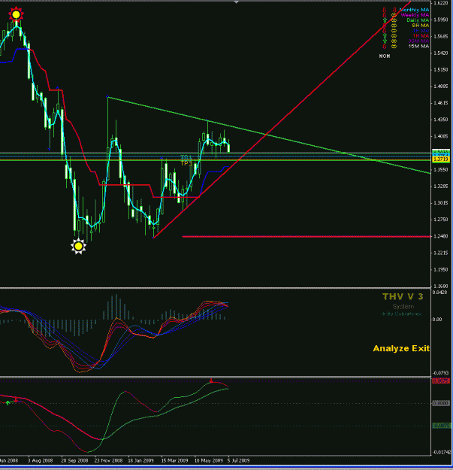Image resolution: width=453 pixels, height=470 pixels.
Task: Click the red down arrow in 15M MA row
Action: tap(385, 46)
